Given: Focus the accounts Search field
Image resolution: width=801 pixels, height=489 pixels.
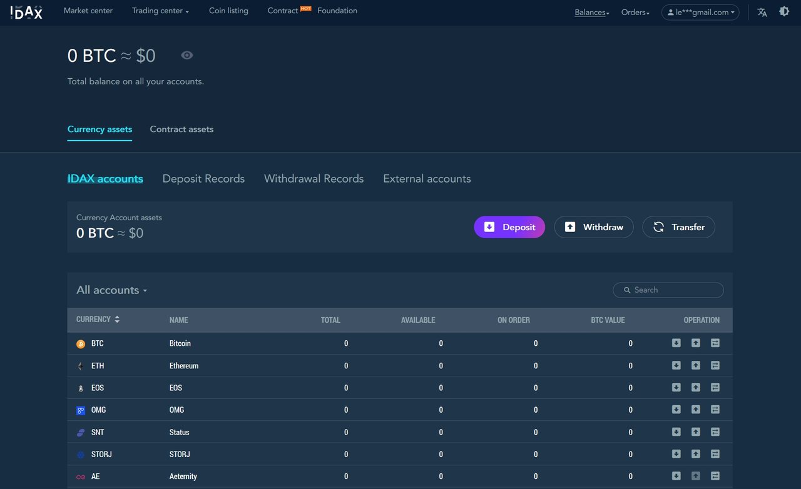Looking at the screenshot, I should 668,290.
